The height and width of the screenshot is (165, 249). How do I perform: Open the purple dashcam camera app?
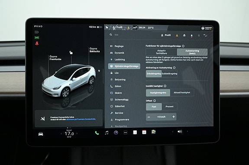point(116,133)
